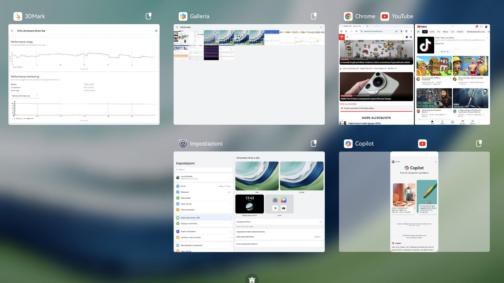Open the hamburger menu on the Tom's Hardware page
Viewport: 504px width, 283px height.
click(x=347, y=37)
